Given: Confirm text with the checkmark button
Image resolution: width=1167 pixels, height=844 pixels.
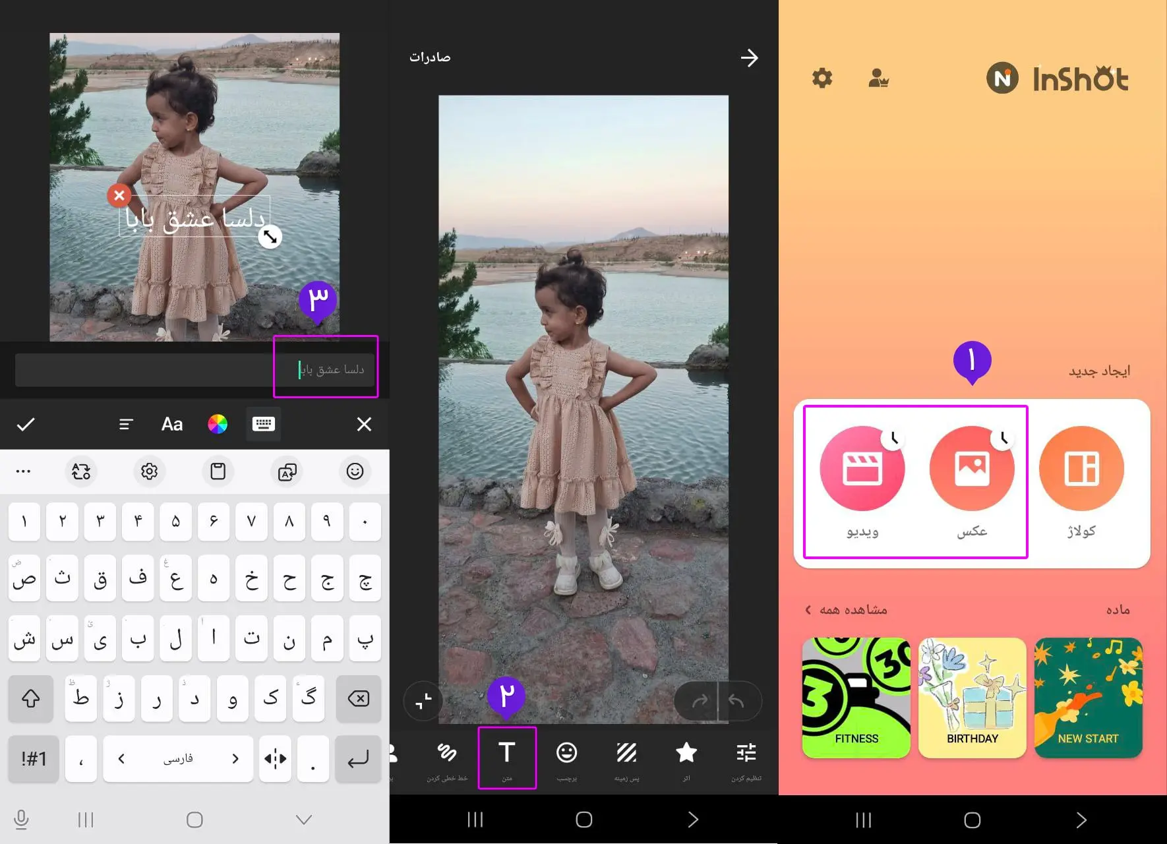Looking at the screenshot, I should pyautogui.click(x=26, y=424).
